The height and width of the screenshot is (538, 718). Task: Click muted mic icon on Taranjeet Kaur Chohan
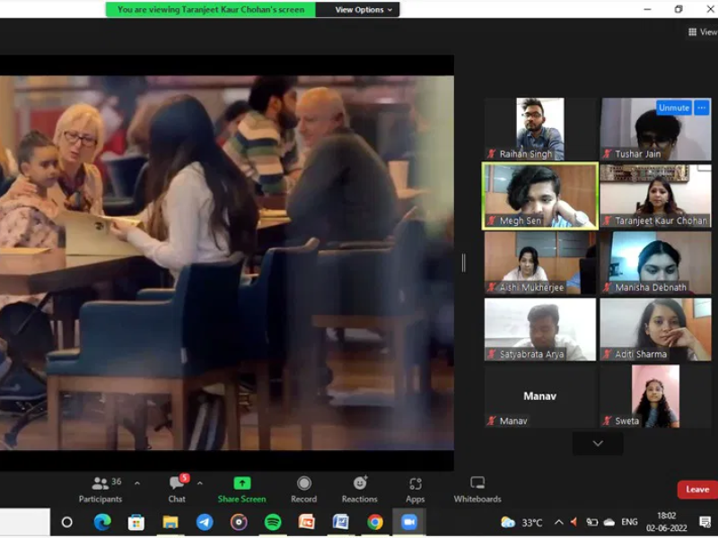(607, 221)
